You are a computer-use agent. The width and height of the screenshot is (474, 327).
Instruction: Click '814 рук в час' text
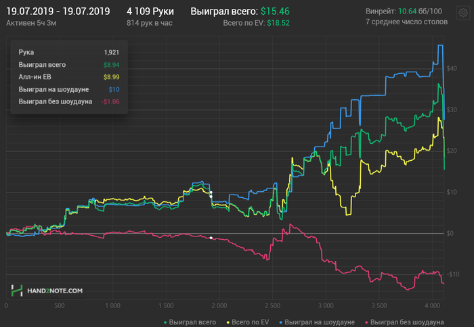pyautogui.click(x=150, y=23)
